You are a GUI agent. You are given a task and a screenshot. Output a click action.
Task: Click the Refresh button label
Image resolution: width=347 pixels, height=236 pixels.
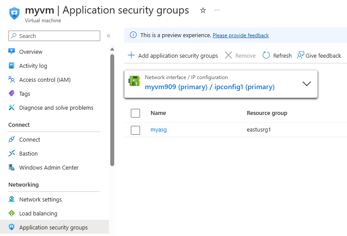pyautogui.click(x=282, y=56)
